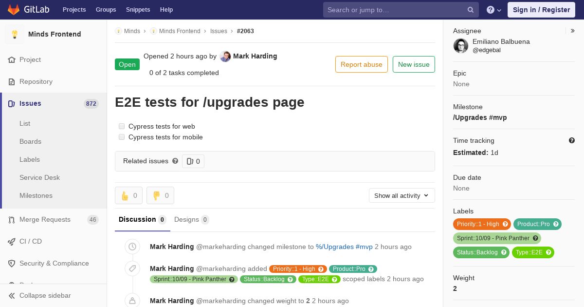Image resolution: width=584 pixels, height=307 pixels.
Task: Click the search or jump to field
Action: click(401, 10)
